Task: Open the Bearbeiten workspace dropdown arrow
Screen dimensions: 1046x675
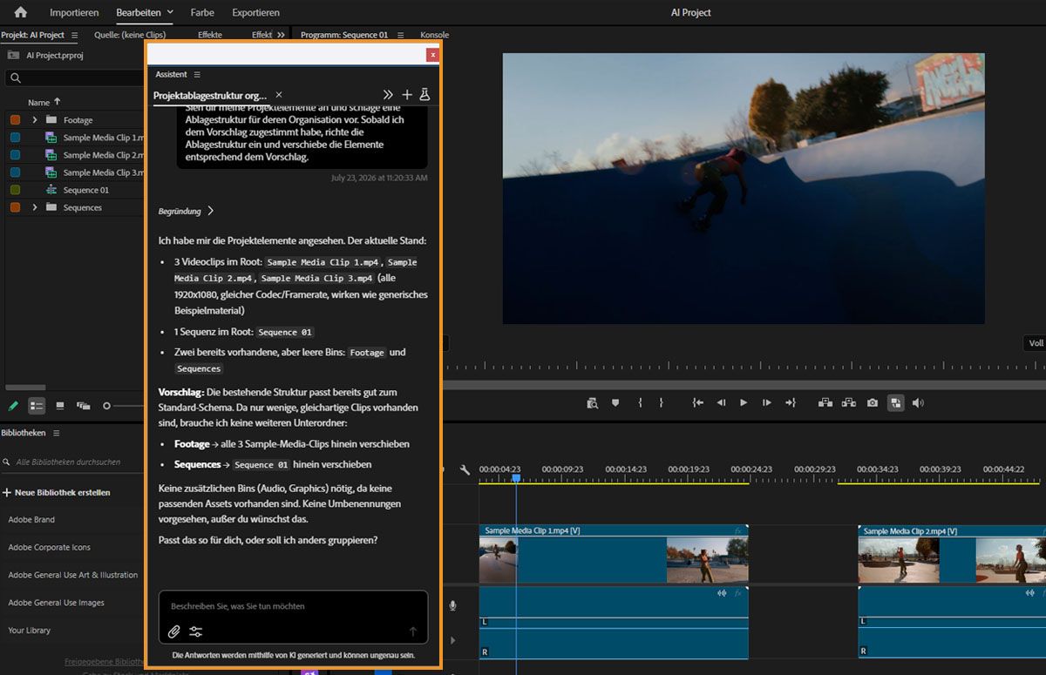Action: [x=170, y=12]
